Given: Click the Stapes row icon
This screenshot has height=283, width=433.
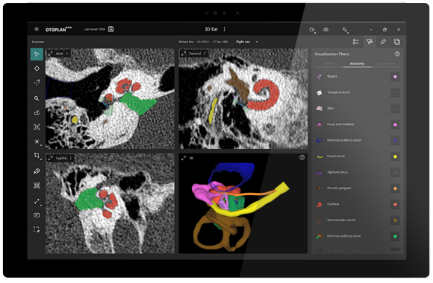Looking at the screenshot, I should pyautogui.click(x=320, y=77).
